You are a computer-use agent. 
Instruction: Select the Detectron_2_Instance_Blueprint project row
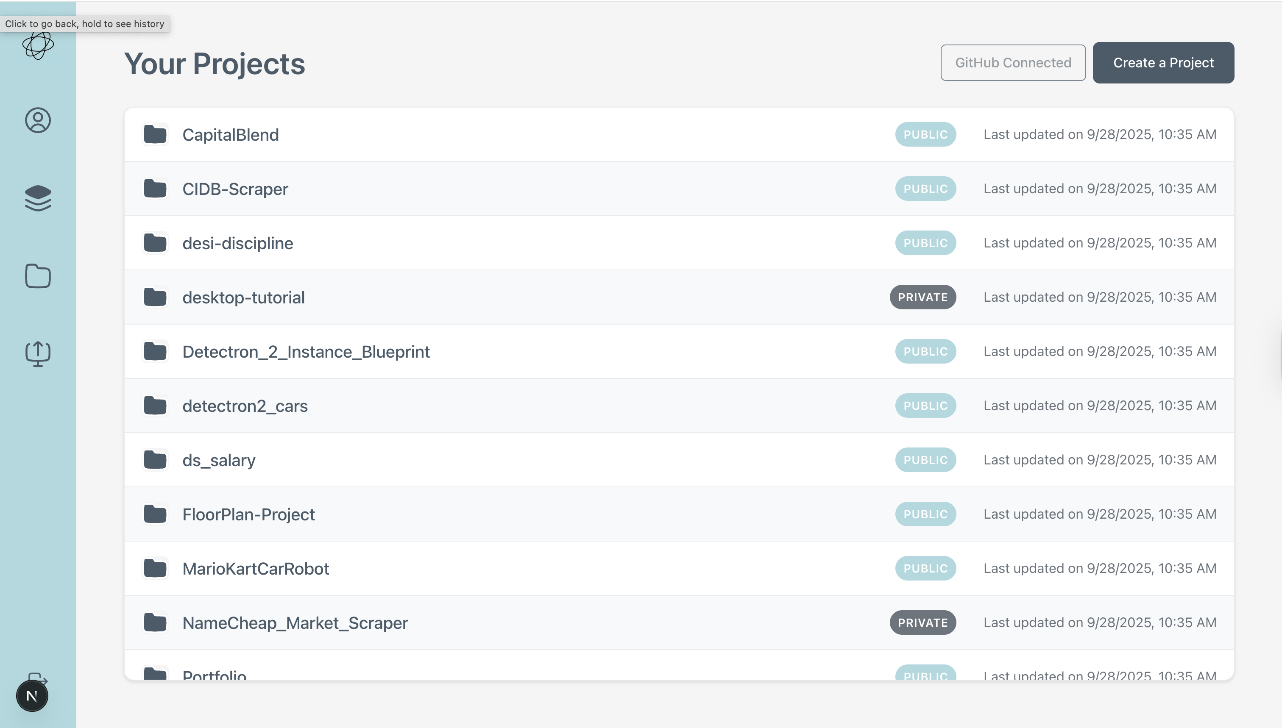tap(306, 352)
